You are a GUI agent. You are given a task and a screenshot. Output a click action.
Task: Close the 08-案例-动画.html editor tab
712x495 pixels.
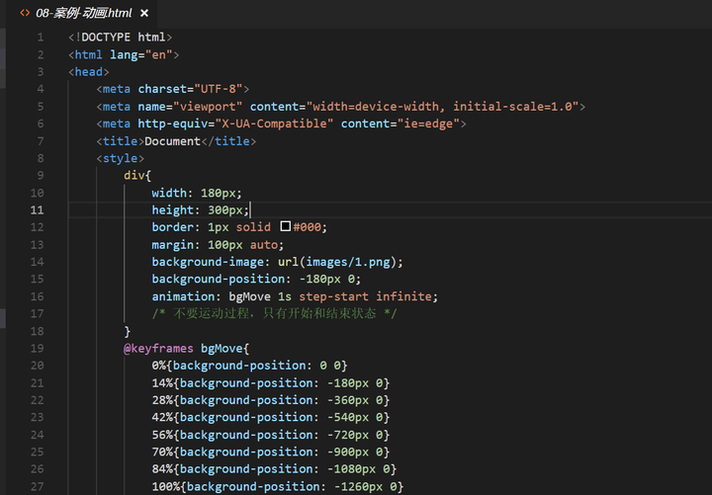click(x=143, y=13)
